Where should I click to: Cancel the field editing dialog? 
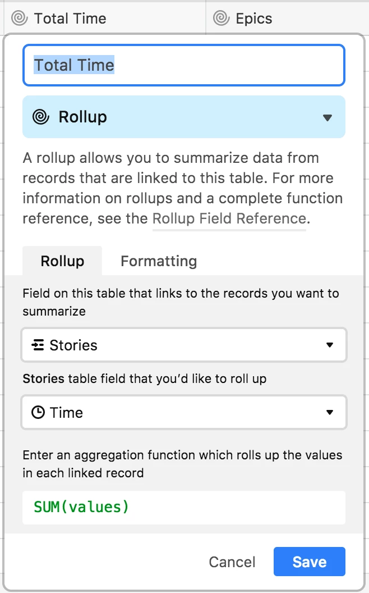[232, 562]
